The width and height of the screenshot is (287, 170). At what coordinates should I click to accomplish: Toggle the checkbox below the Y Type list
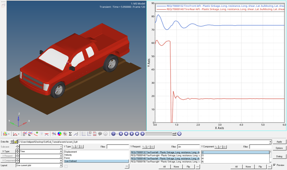[x=66, y=166]
